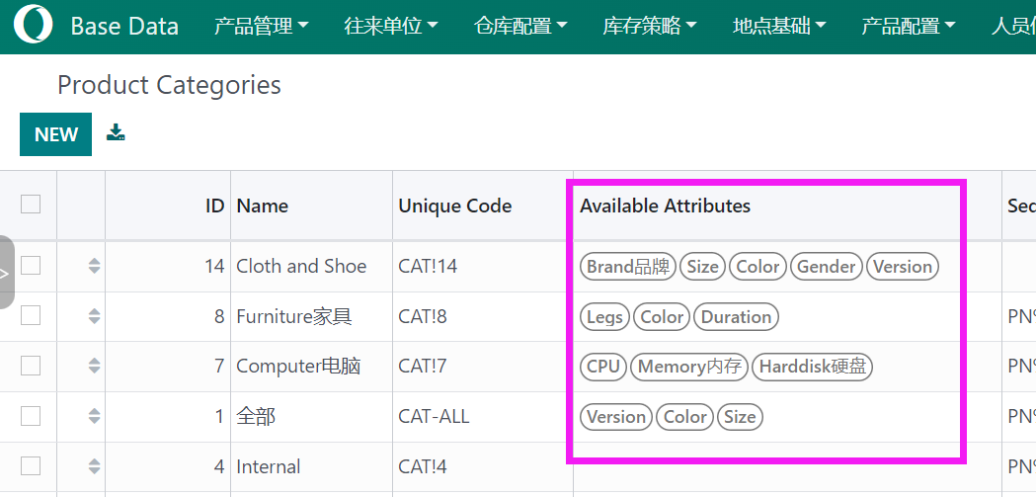This screenshot has width=1036, height=497.
Task: Sort by the Unique Code column header
Action: coord(455,206)
